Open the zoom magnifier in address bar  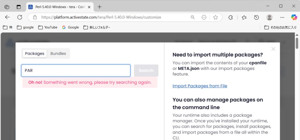[193, 17]
